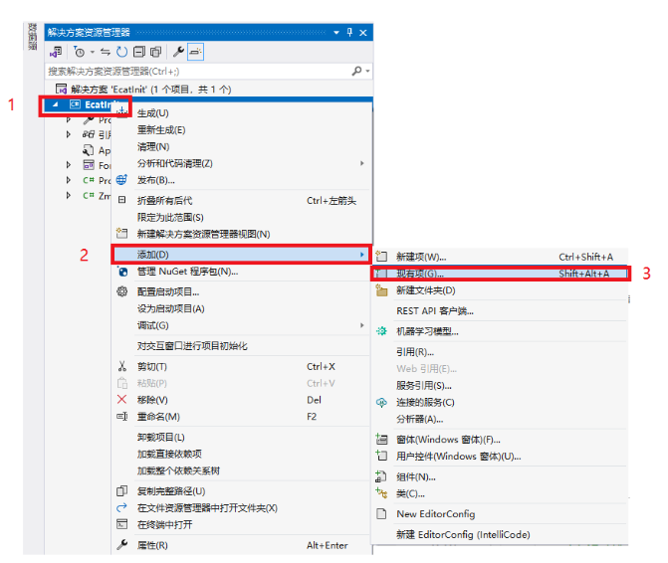Choose 分析器(A)...
The image size is (668, 563).
(x=420, y=419)
